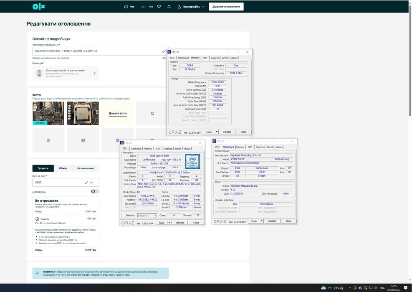The width and height of the screenshot is (412, 292).
Task: Click tray icon with orange badge
Action: [366, 288]
